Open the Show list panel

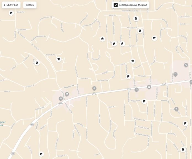pyautogui.click(x=11, y=5)
